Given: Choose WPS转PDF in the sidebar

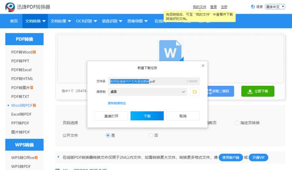Looking at the screenshot, I should [x=21, y=167].
